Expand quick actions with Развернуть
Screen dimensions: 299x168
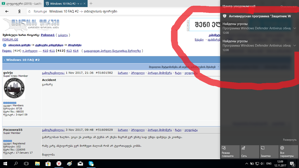[290, 140]
